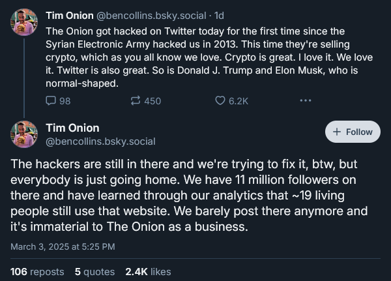Click @bencollins.bsky.social handle below main name
This screenshot has height=281, width=391.
(x=100, y=141)
